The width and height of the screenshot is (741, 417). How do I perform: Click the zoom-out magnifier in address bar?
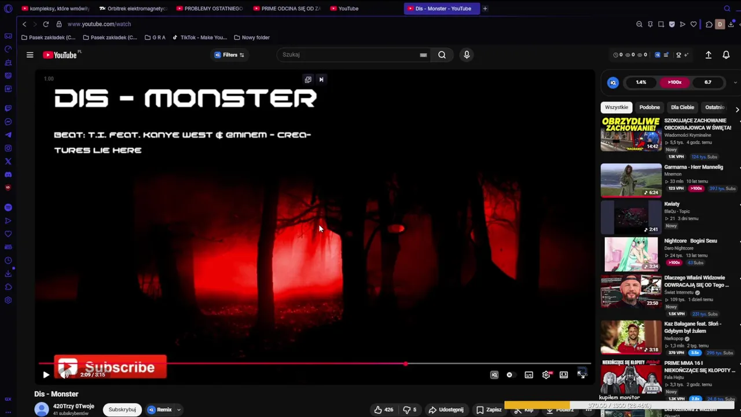pyautogui.click(x=639, y=24)
